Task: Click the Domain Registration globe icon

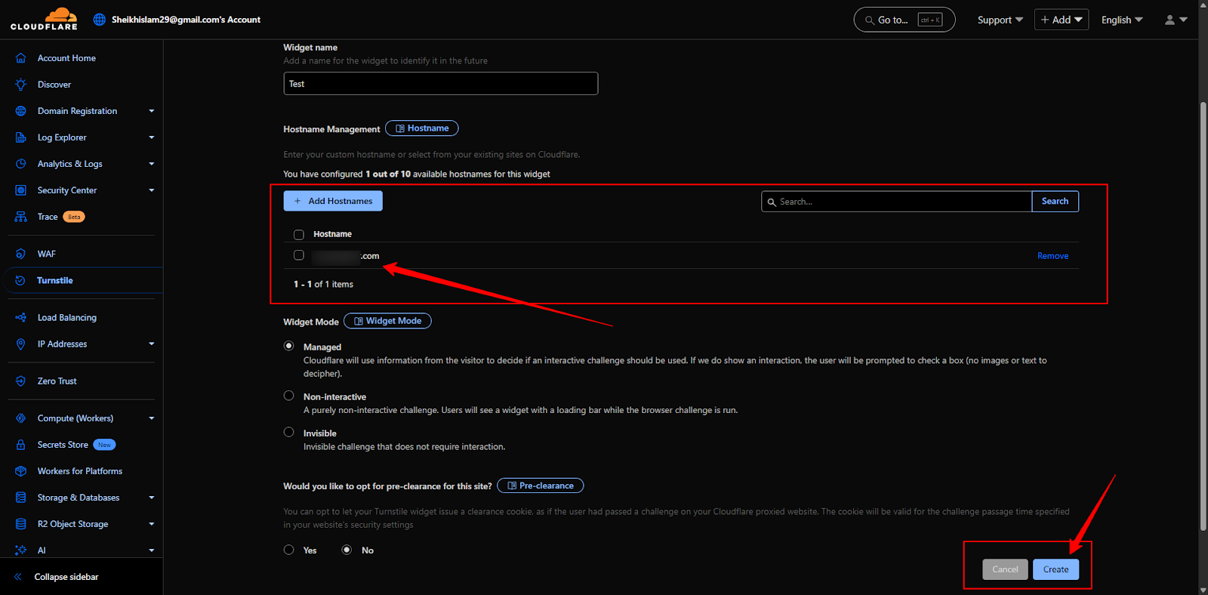Action: coord(21,111)
